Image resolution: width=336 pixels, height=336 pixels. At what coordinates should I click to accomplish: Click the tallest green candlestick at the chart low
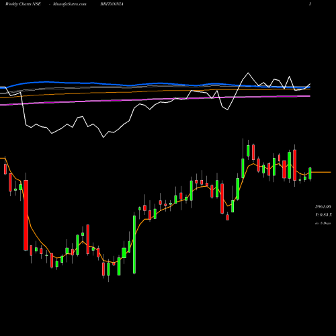pos(134,245)
